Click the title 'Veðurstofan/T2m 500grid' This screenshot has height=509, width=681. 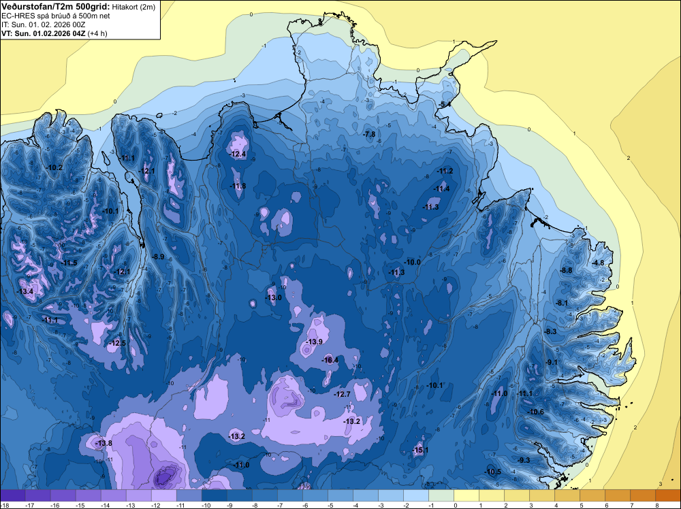(56, 7)
